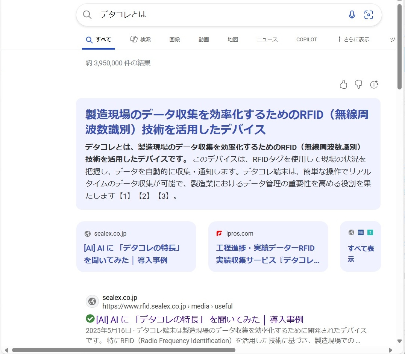Click the globe icon beside sealex.co.jp result
The height and width of the screenshot is (354, 405).
92,301
